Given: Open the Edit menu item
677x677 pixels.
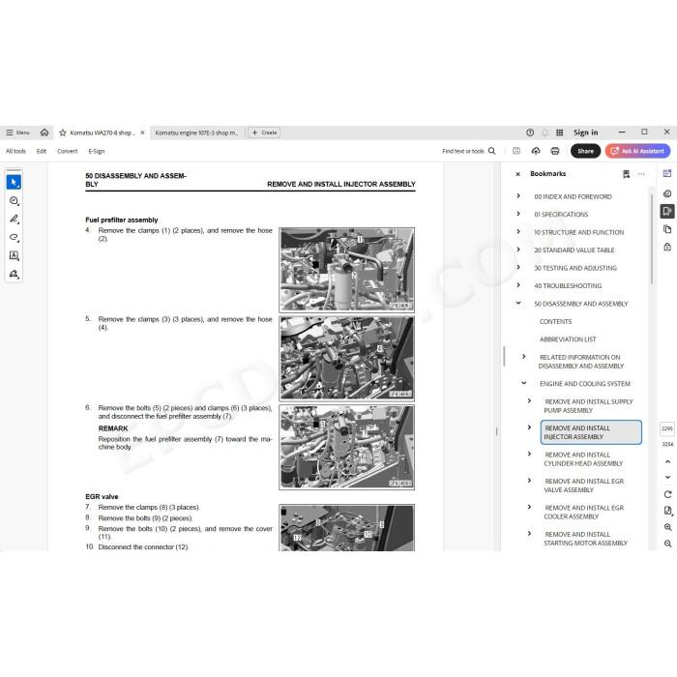Looking at the screenshot, I should tap(42, 151).
